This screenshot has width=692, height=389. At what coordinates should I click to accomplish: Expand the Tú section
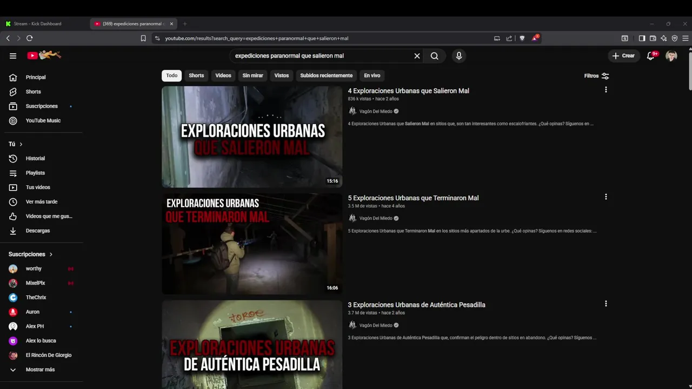click(16, 144)
